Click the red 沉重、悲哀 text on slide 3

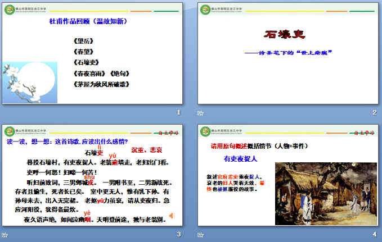(x=146, y=150)
